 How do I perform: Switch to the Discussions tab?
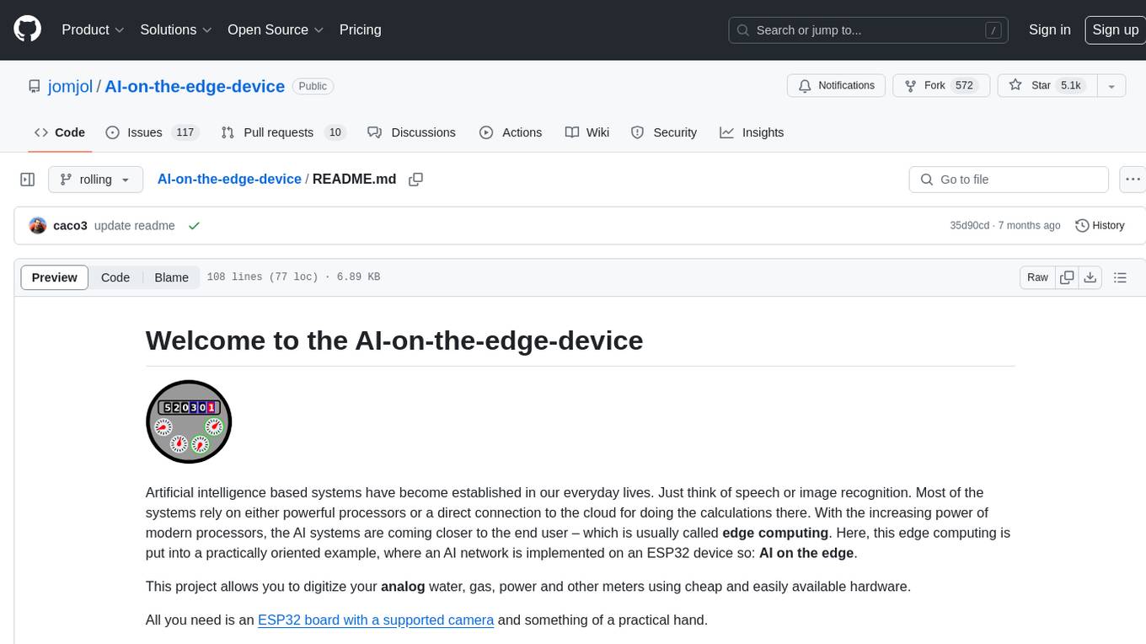click(411, 132)
